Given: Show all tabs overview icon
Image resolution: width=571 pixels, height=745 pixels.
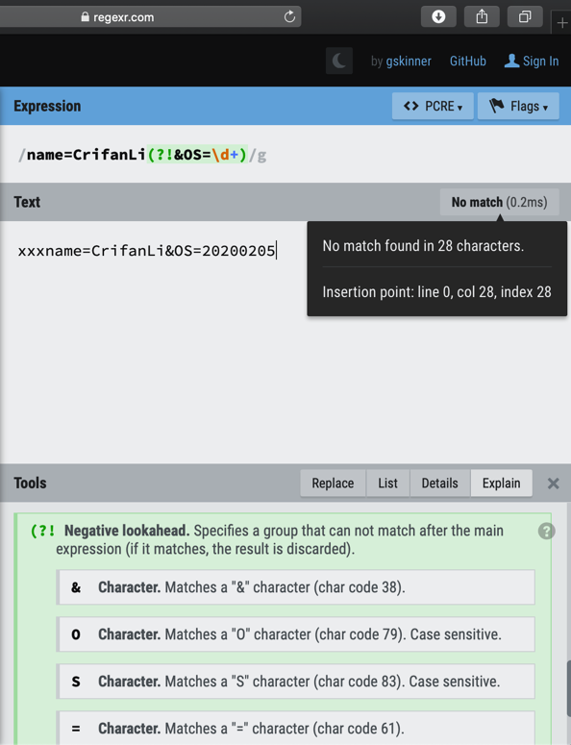Looking at the screenshot, I should (525, 17).
